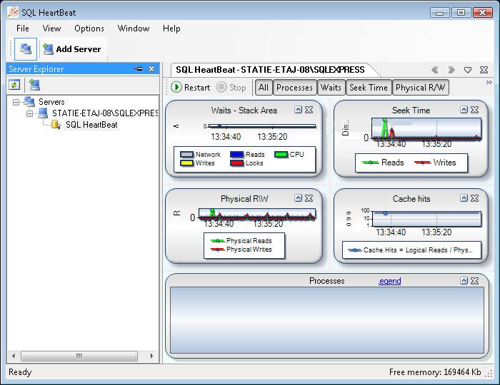Toggle the Waits view button
Image resolution: width=500 pixels, height=385 pixels.
point(331,88)
